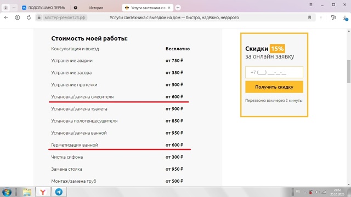Select the Консультация и выезд row label
Viewport: 351px width, 197px height.
pyautogui.click(x=75, y=49)
